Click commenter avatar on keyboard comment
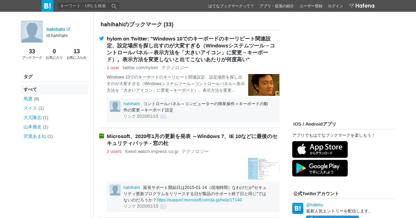 (115, 106)
